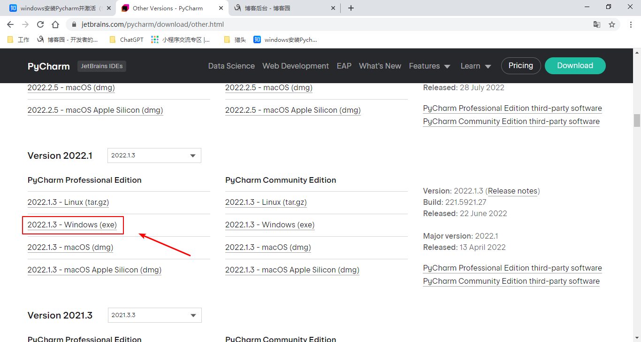
Task: Open Data Science nav item
Action: 231,66
